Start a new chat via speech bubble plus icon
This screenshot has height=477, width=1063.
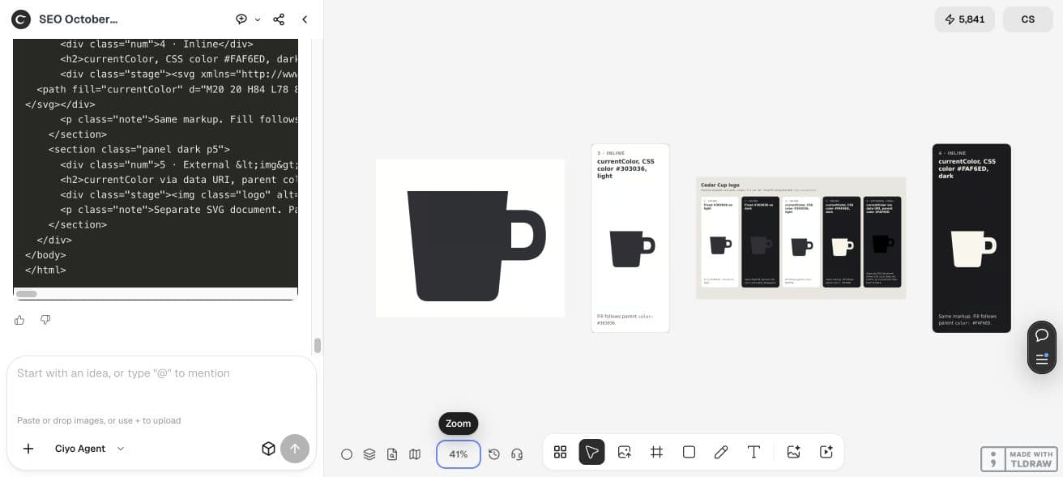click(241, 19)
